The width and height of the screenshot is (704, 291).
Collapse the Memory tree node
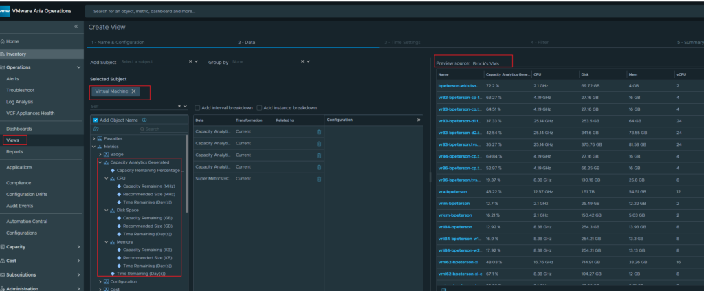[107, 242]
